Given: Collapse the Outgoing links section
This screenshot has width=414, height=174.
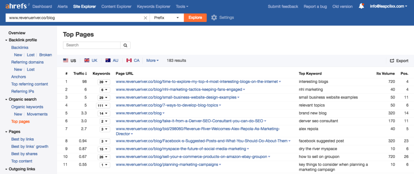Looking at the screenshot, I should 20,169.
